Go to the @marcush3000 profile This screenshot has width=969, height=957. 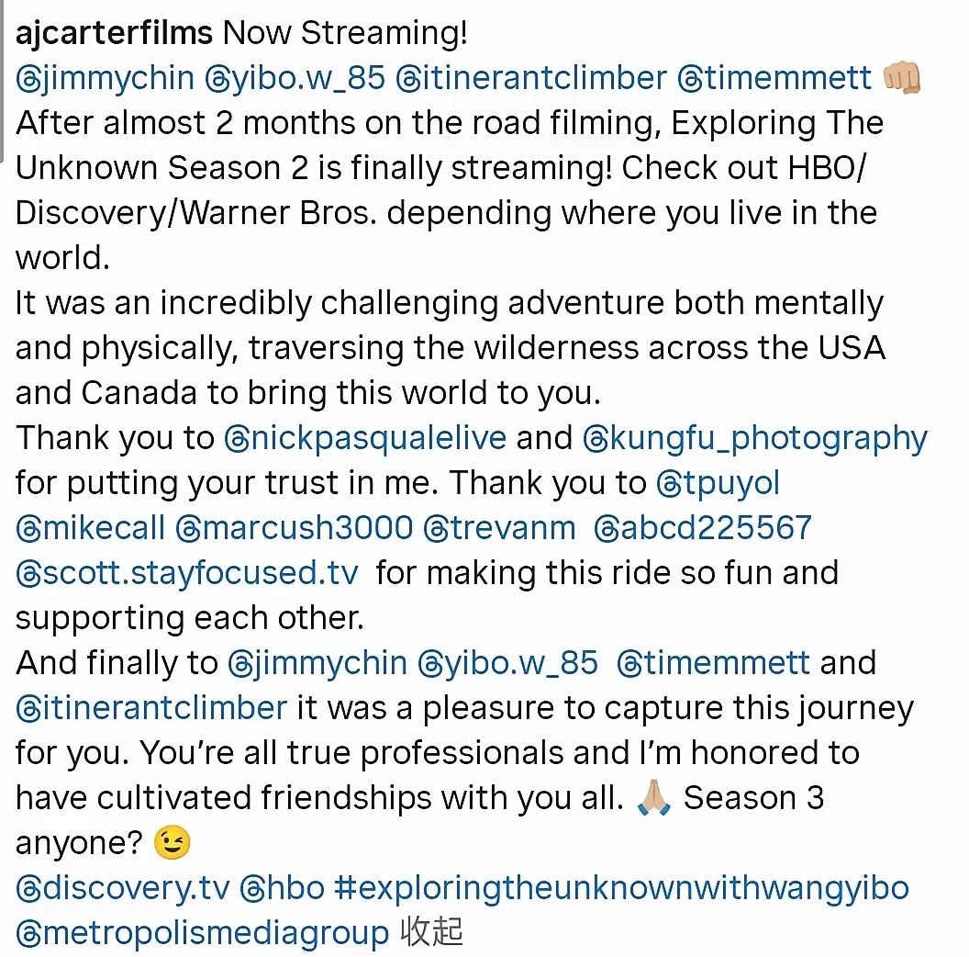pos(294,528)
